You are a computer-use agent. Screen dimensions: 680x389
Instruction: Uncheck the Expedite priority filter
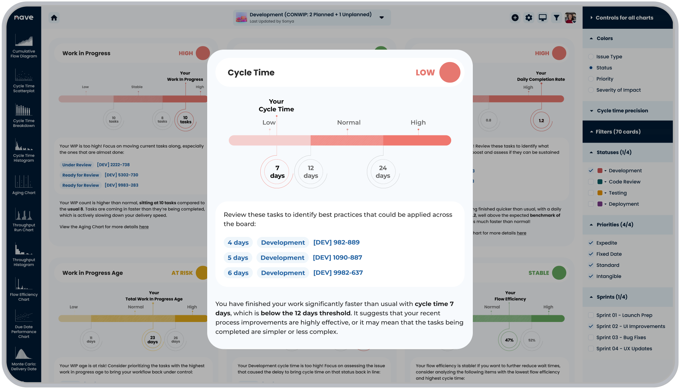point(591,243)
